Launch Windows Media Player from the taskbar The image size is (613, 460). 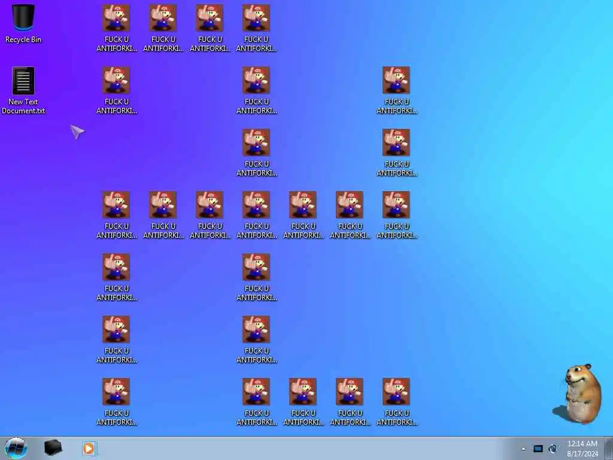89,448
